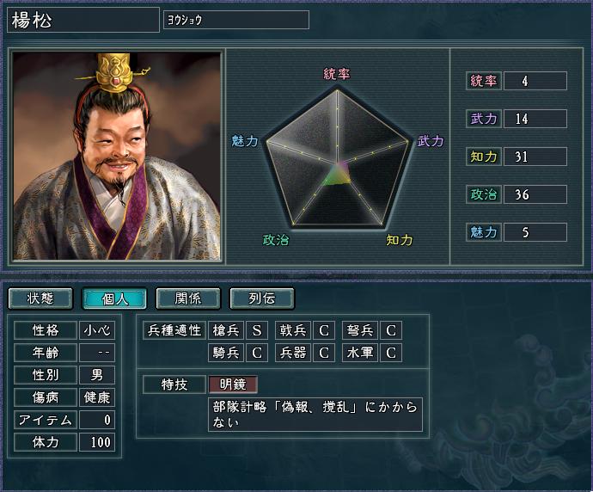Open the 列伝 biography tab
Viewport: 593px width, 492px height.
pyautogui.click(x=262, y=298)
